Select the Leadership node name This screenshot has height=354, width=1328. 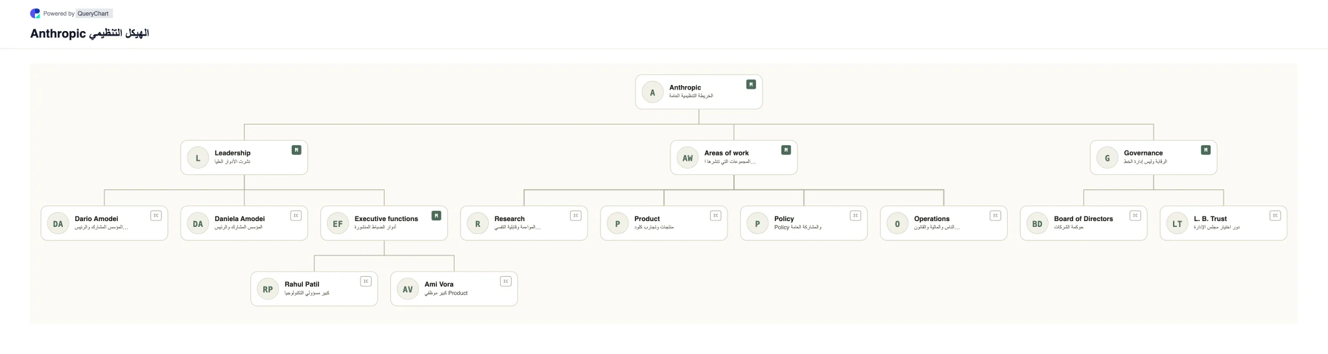[232, 153]
